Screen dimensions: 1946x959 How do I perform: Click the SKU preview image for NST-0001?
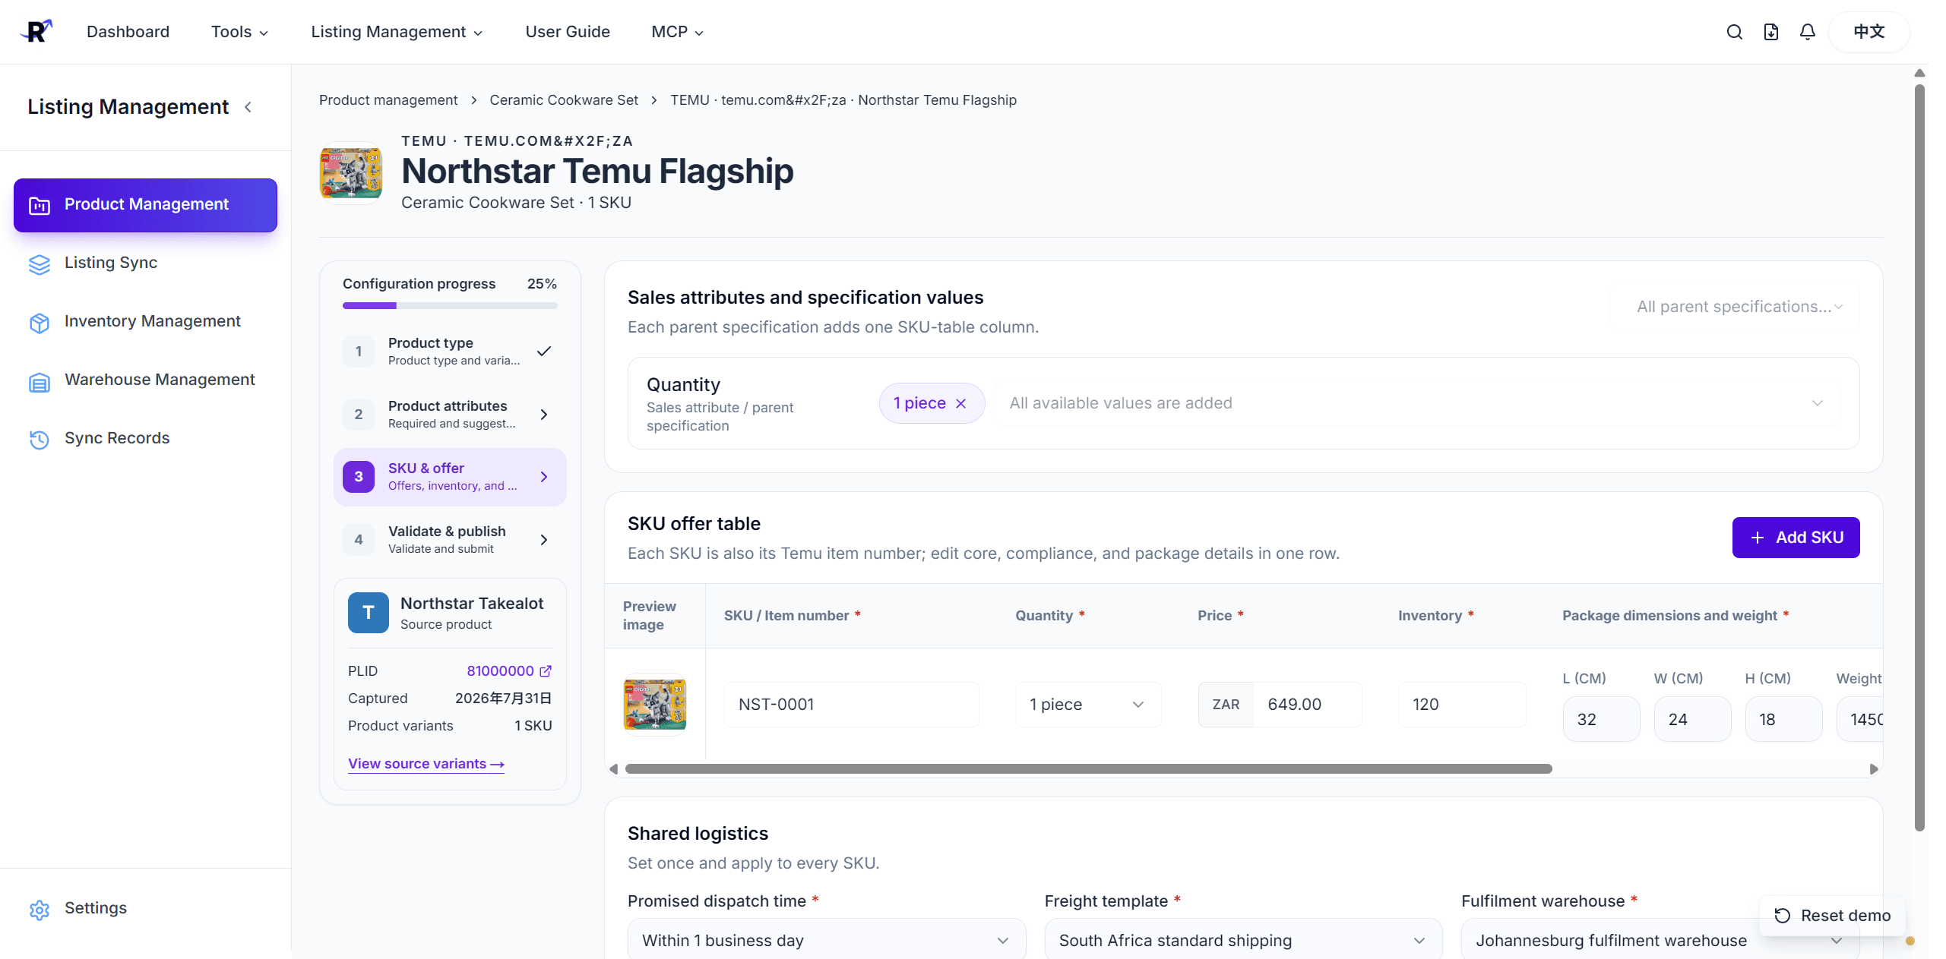(x=655, y=705)
